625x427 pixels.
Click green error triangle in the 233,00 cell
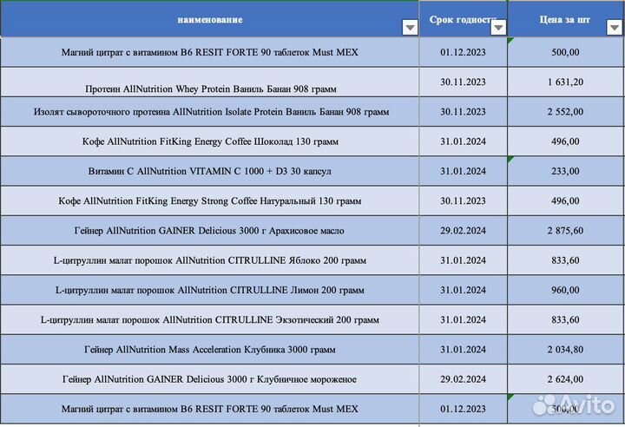pos(510,159)
